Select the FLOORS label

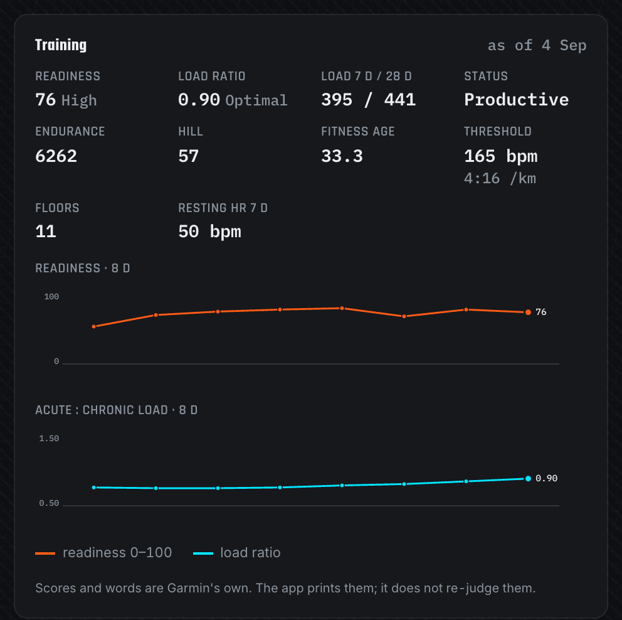tap(57, 208)
